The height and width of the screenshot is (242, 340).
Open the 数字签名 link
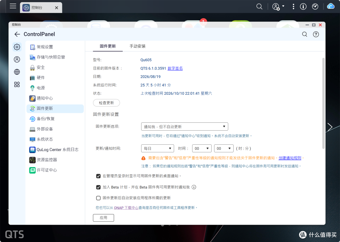(175, 68)
